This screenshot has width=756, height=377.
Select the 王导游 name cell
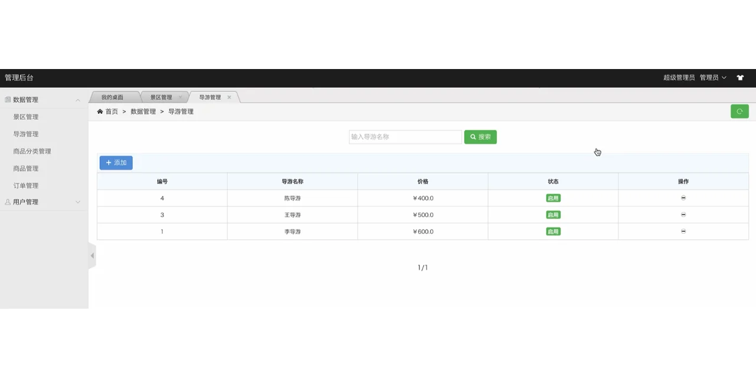click(x=292, y=215)
